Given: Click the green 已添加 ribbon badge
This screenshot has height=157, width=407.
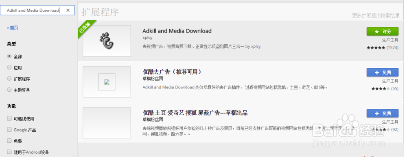Looking at the screenshot, I should pos(86,29).
